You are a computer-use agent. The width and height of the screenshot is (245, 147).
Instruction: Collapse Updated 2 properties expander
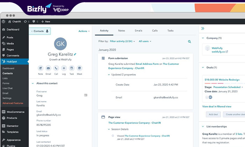click(109, 75)
